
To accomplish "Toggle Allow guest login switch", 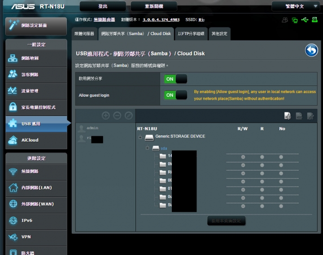I will tap(175, 95).
